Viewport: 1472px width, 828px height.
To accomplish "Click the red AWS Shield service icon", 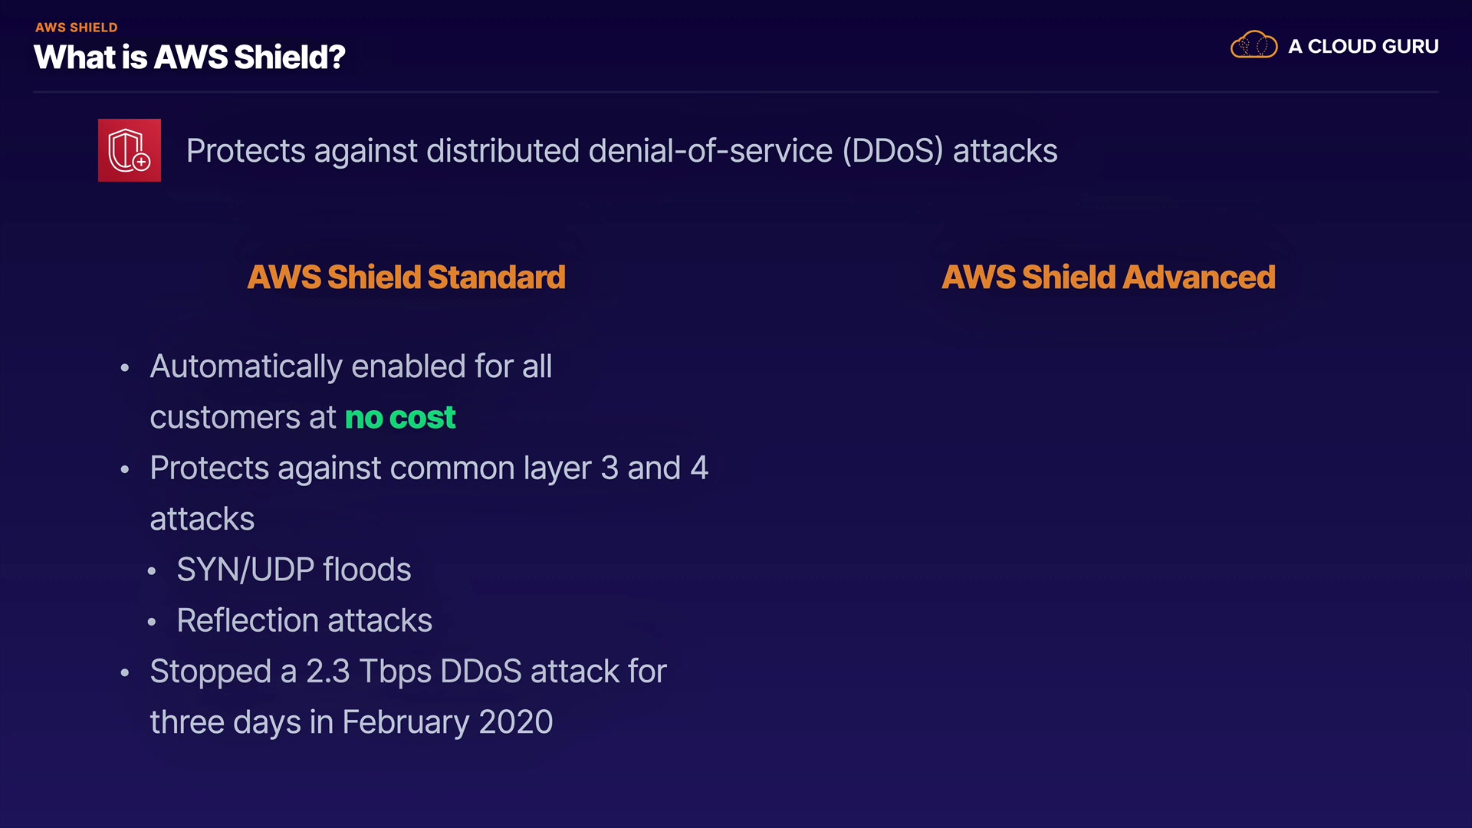I will point(130,150).
